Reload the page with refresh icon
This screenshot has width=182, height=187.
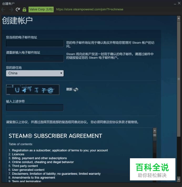(x=18, y=9)
